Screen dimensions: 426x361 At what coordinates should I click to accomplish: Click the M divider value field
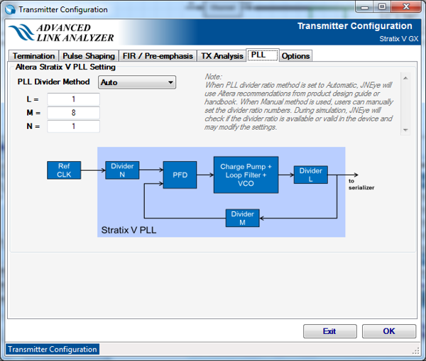click(73, 113)
